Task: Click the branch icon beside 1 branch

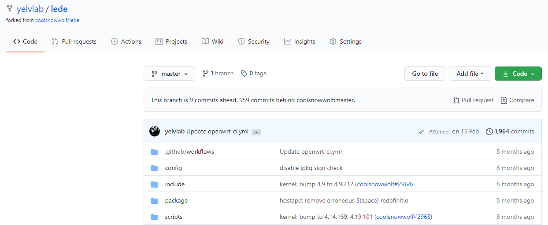Action: [x=205, y=74]
